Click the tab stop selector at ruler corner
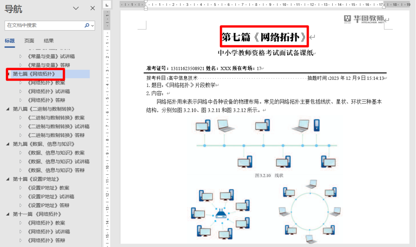 (x=107, y=5)
